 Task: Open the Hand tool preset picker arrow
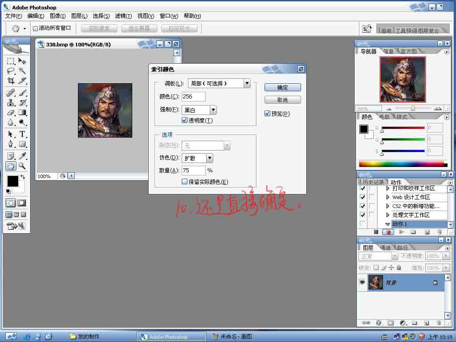25,28
